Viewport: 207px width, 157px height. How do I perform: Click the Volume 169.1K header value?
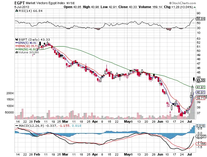tap(151, 7)
